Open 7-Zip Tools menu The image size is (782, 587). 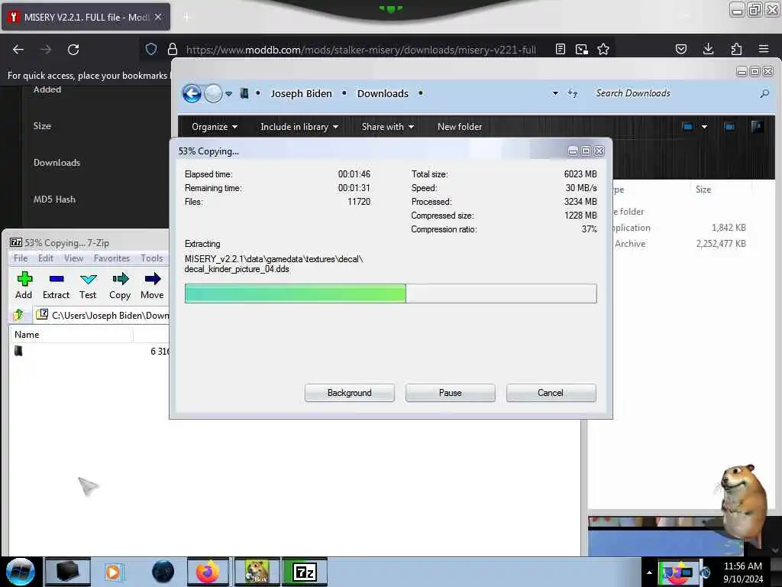coord(152,258)
